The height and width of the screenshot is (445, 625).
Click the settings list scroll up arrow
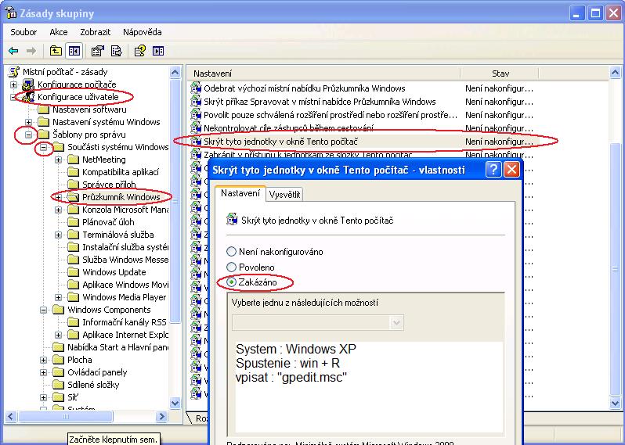tap(615, 73)
